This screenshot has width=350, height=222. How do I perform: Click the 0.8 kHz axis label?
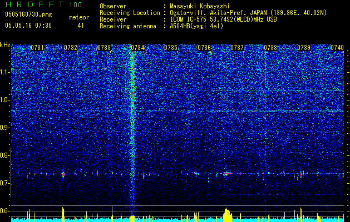(5, 155)
